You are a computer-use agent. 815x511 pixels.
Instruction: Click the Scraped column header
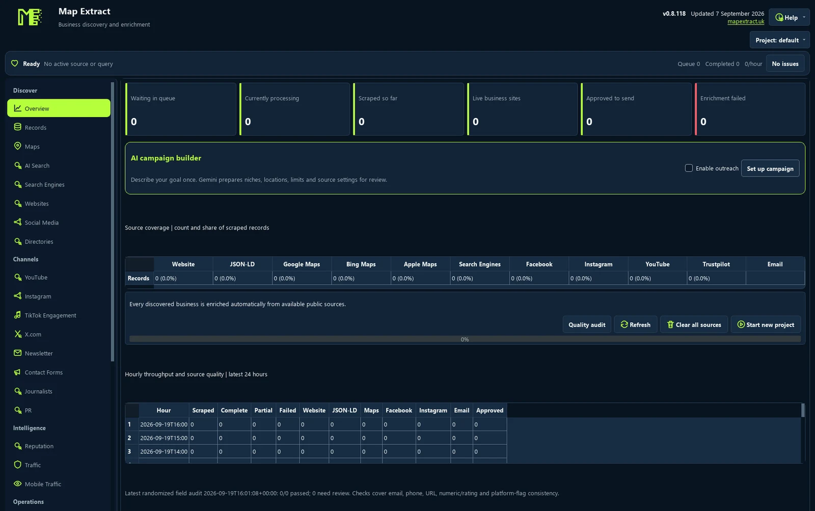[203, 410]
